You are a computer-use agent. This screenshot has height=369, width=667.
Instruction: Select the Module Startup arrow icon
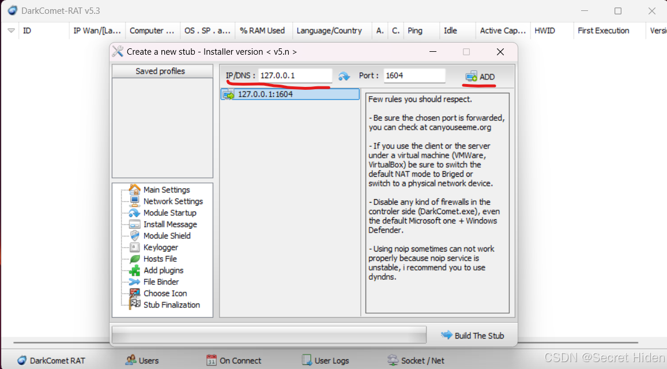pyautogui.click(x=134, y=213)
